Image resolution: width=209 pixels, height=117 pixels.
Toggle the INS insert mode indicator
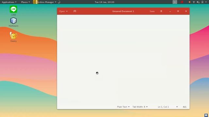pos(185,107)
